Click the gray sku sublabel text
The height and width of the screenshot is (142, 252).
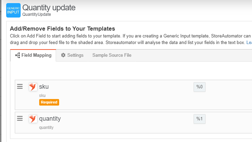coord(42,96)
